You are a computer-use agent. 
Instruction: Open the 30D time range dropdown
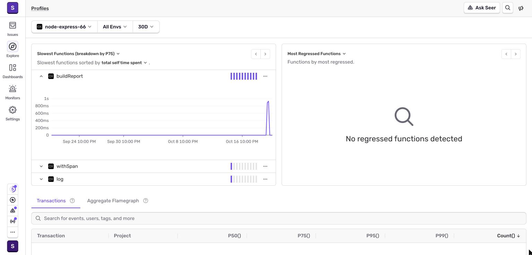[x=146, y=27]
